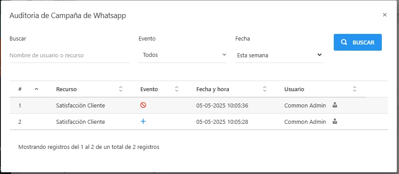Image resolution: width=399 pixels, height=174 pixels.
Task: Open the Fecha dropdown showing Esta semana
Action: (x=279, y=55)
